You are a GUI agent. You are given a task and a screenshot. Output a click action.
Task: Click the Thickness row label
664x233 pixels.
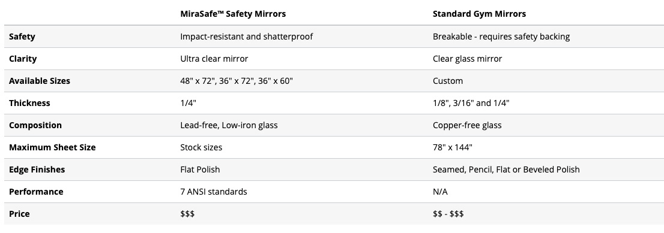[x=29, y=103]
